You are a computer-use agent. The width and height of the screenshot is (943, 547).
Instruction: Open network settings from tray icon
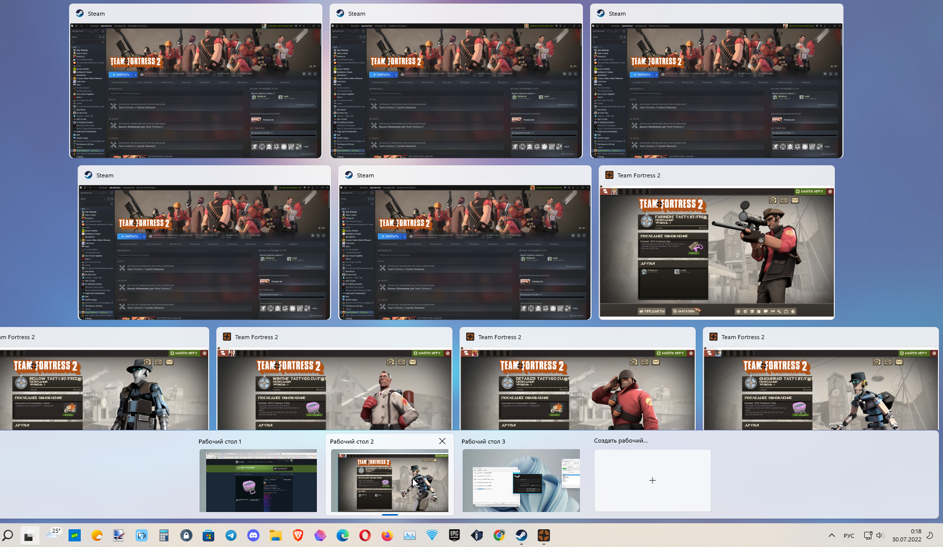868,535
